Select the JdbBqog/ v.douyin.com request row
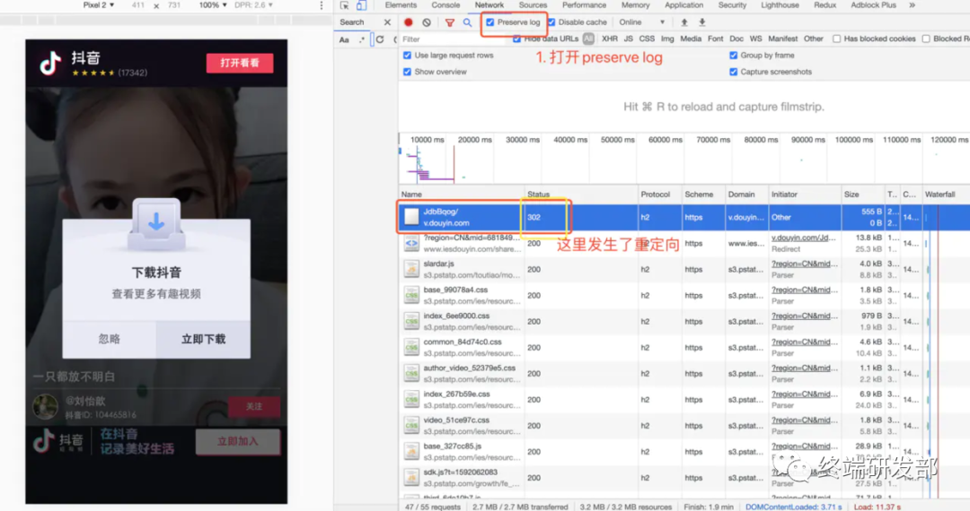The height and width of the screenshot is (511, 970). pyautogui.click(x=683, y=217)
